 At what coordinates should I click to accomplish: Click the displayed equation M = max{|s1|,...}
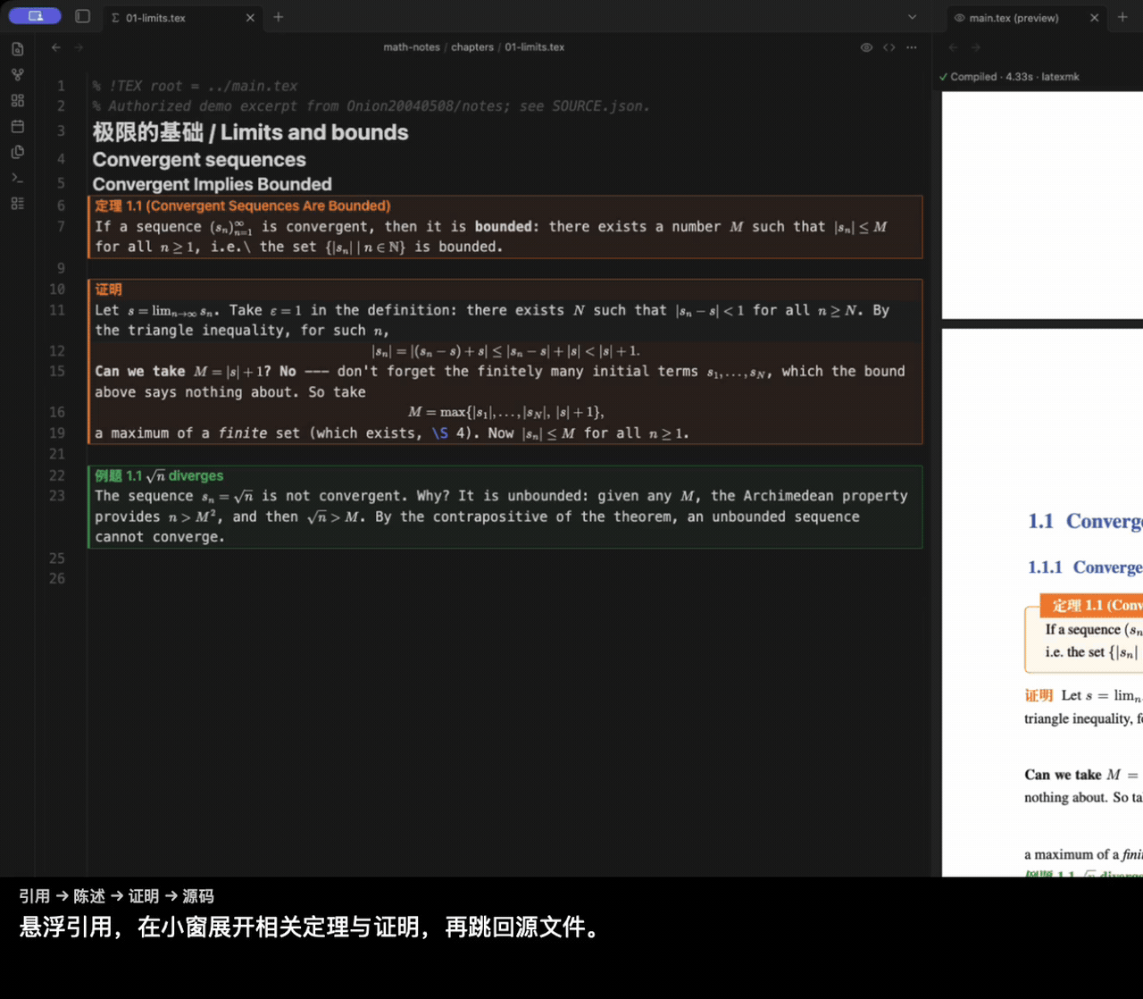(506, 412)
